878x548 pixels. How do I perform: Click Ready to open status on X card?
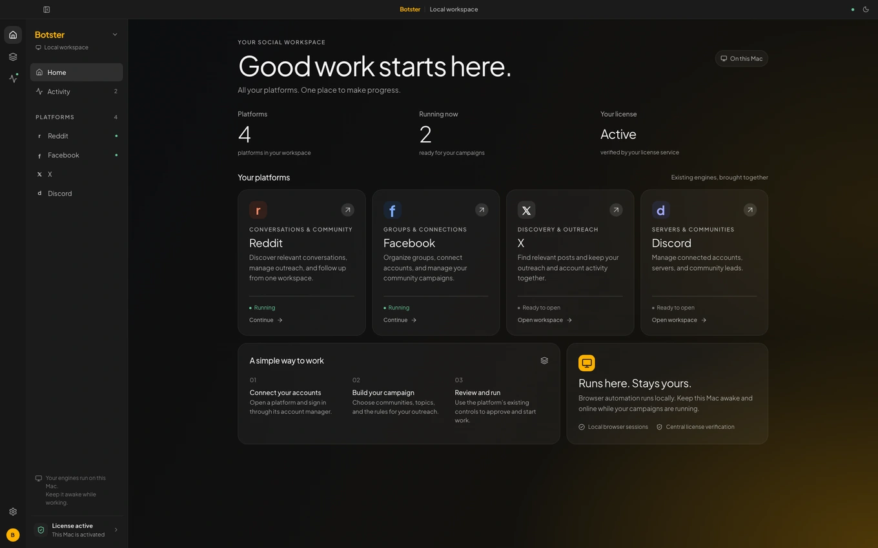point(539,308)
